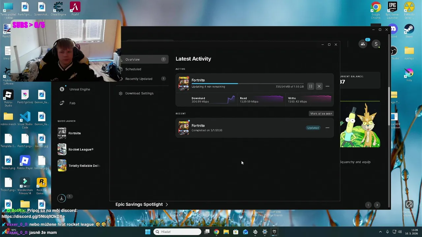Open the Epic friends list icon
422x237 pixels.
(363, 44)
